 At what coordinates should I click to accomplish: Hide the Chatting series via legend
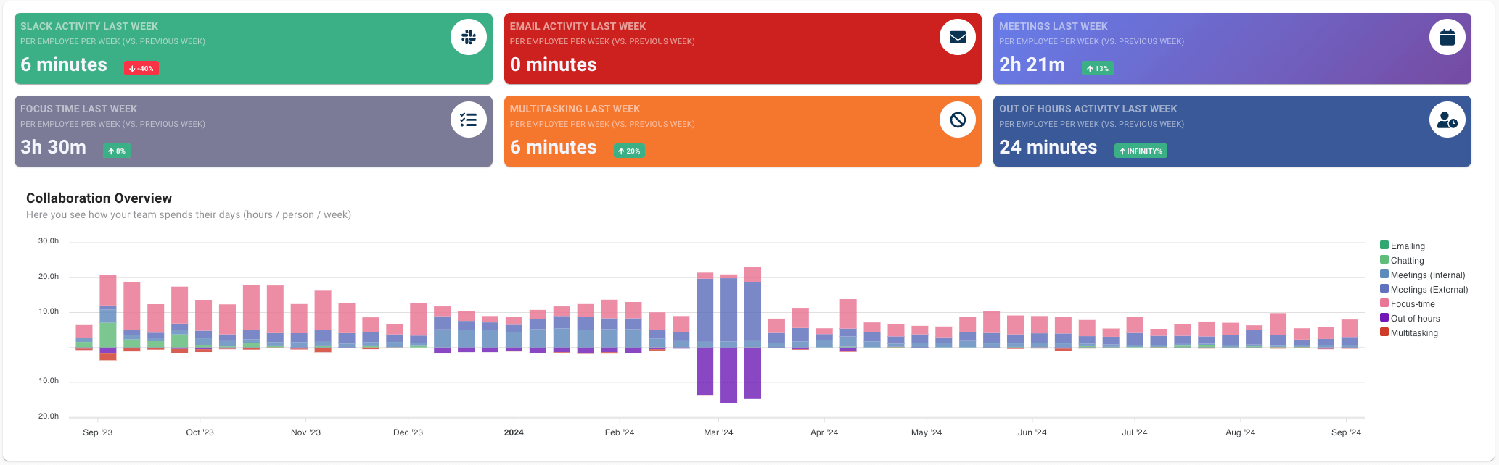point(1406,261)
